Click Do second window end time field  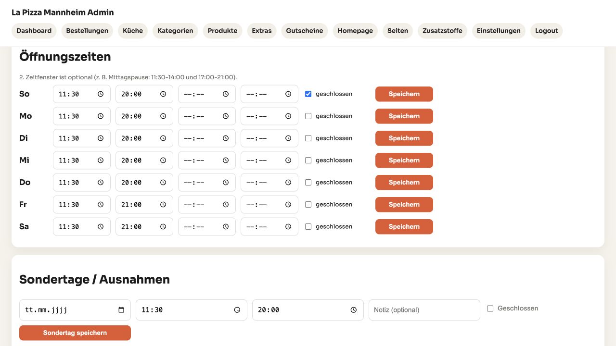(269, 183)
